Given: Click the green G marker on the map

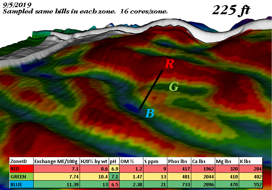Looking at the screenshot, I should pos(174,86).
